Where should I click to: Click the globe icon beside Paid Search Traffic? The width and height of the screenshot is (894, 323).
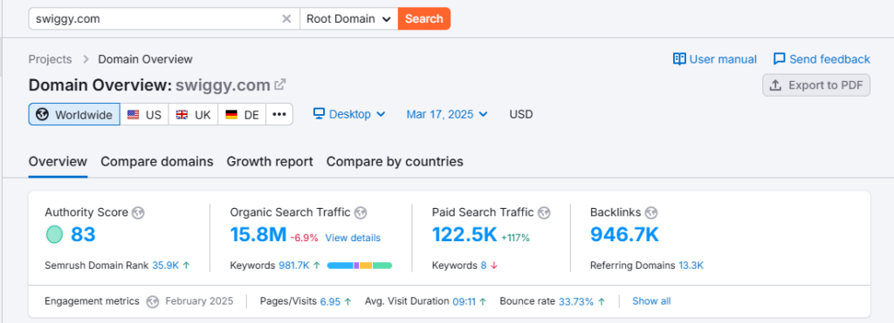544,212
